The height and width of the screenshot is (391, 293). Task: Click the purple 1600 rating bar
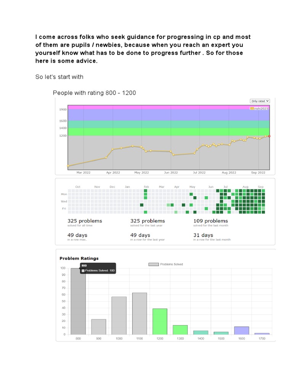[x=241, y=331]
